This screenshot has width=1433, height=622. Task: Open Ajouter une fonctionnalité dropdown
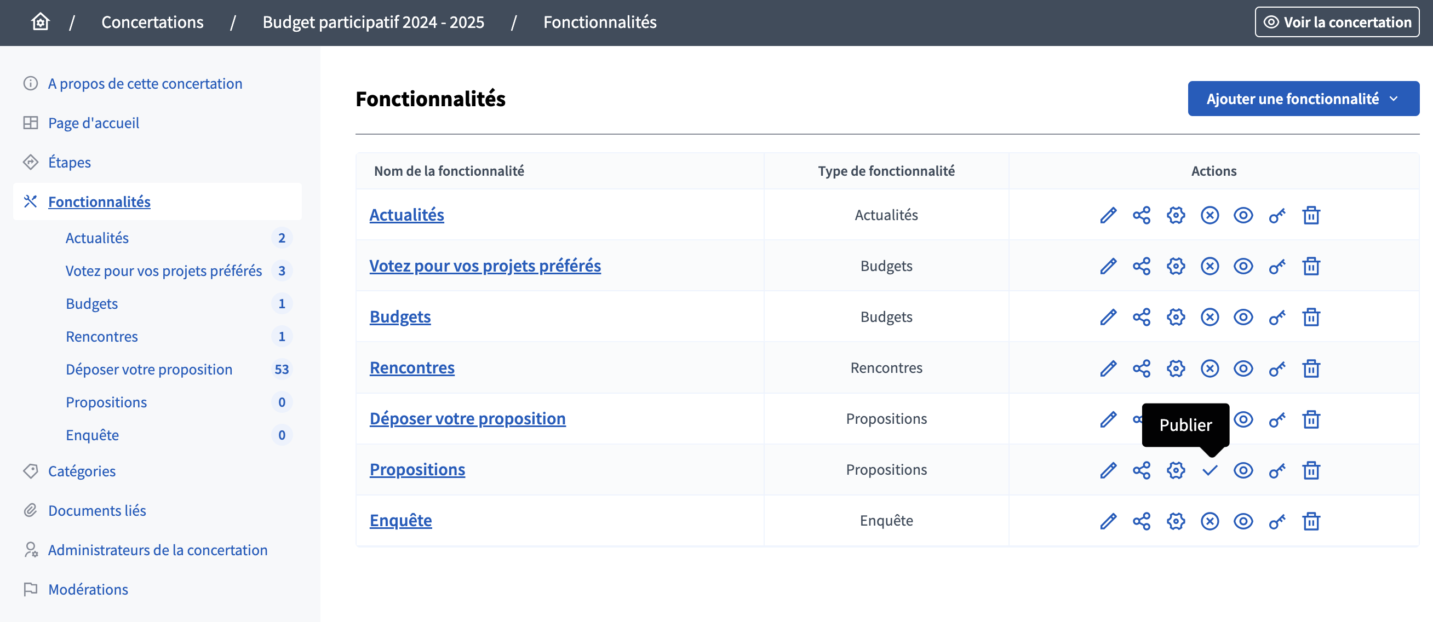coord(1303,99)
